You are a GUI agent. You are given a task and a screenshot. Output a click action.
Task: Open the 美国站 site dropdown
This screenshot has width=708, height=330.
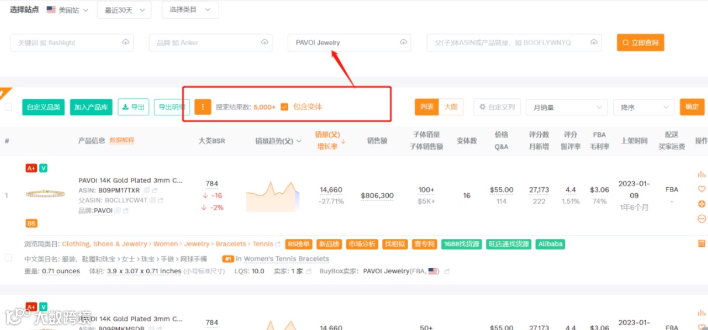[x=67, y=10]
